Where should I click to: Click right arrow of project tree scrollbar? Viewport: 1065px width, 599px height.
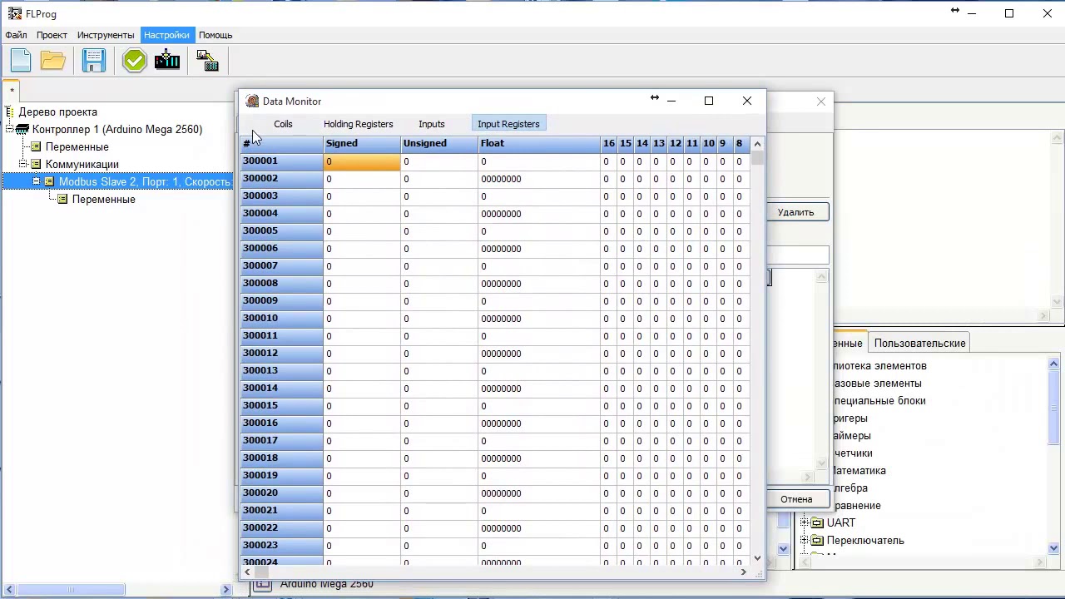coord(225,590)
